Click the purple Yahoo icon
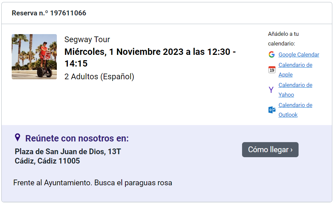The height and width of the screenshot is (204, 334). pos(271,90)
